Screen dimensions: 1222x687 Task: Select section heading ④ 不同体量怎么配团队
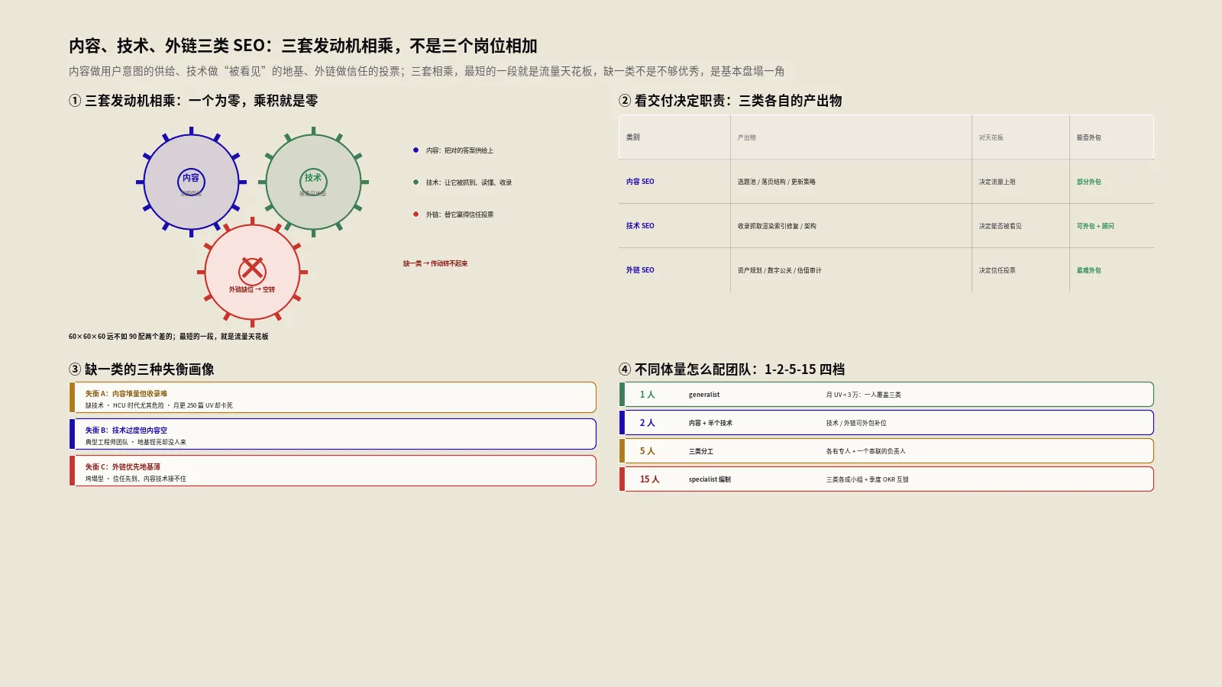[732, 369]
